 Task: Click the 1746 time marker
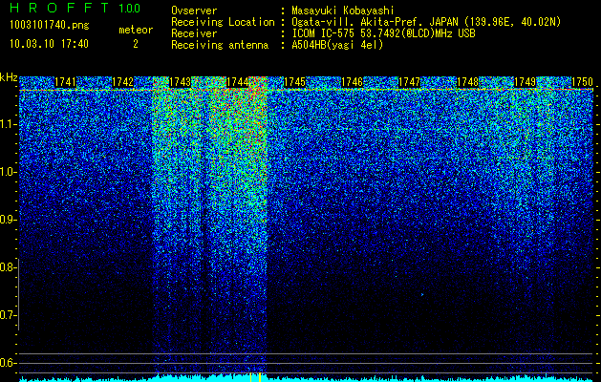pos(352,82)
